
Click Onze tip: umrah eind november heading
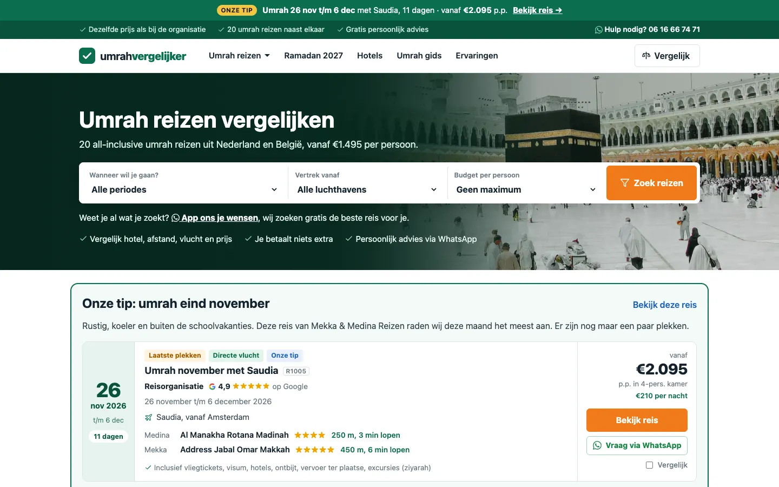(x=176, y=304)
